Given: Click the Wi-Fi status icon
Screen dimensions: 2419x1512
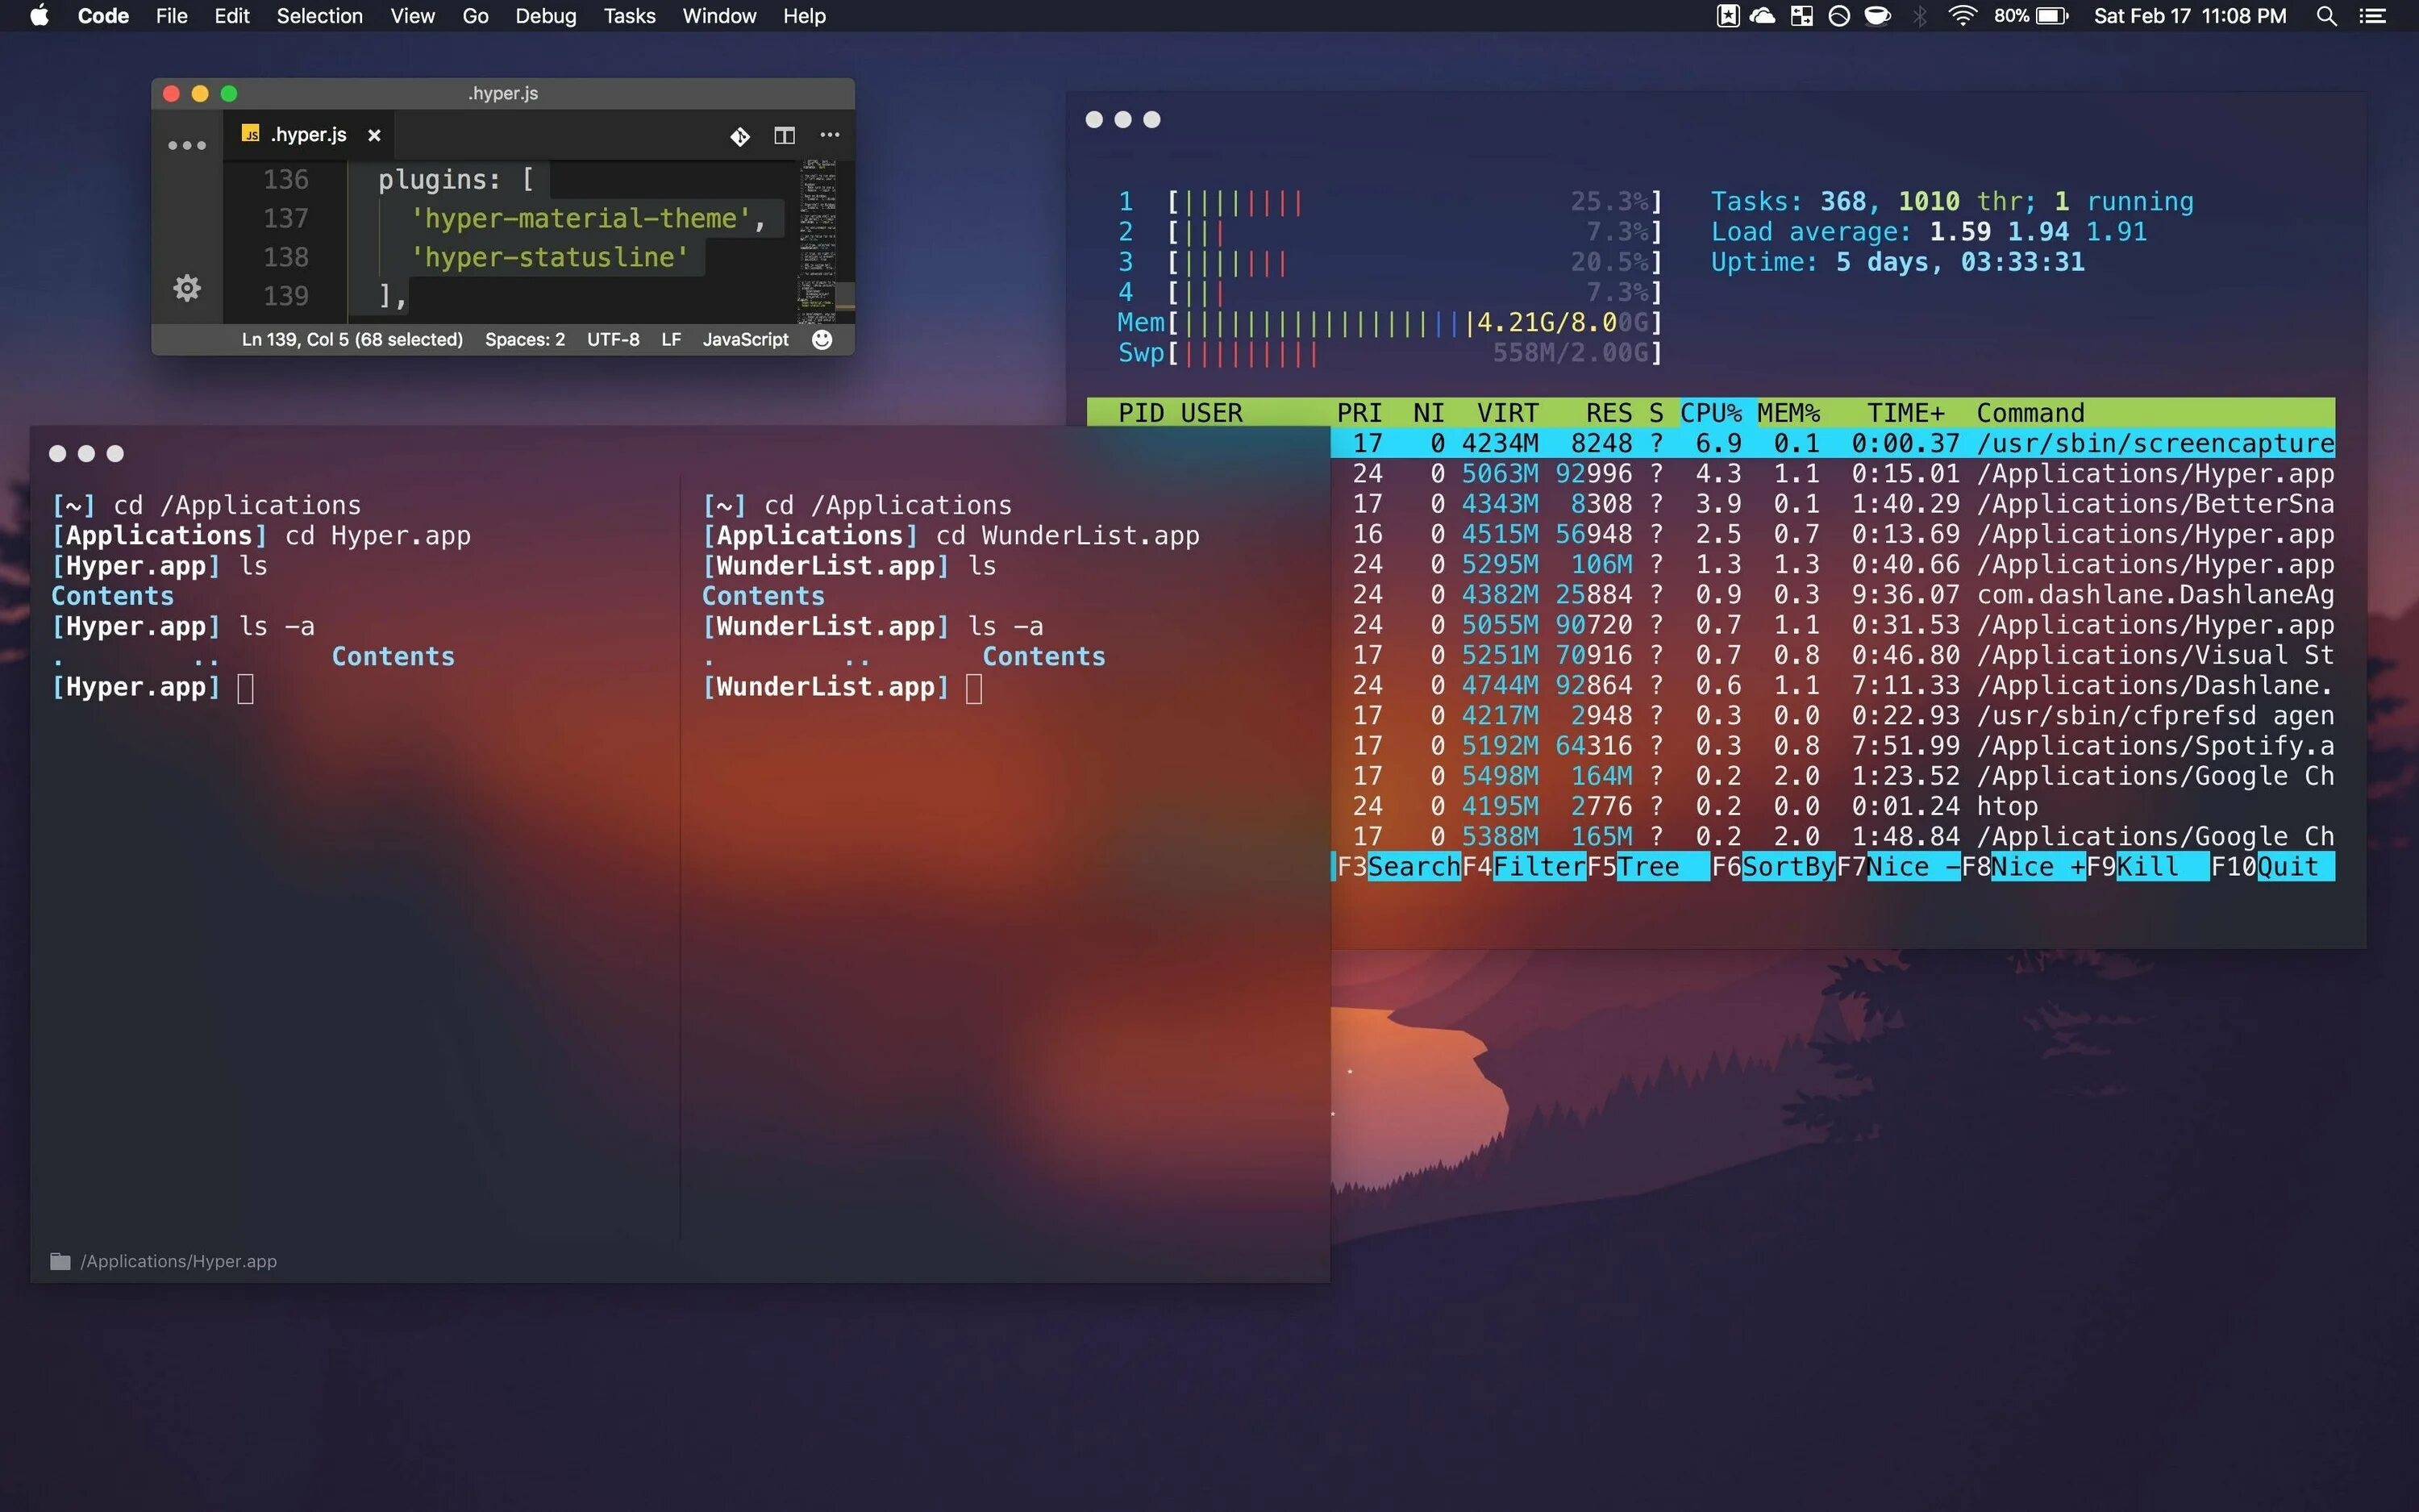Looking at the screenshot, I should coord(1962,16).
